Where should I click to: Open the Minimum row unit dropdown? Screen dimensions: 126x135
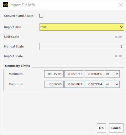coord(112,74)
